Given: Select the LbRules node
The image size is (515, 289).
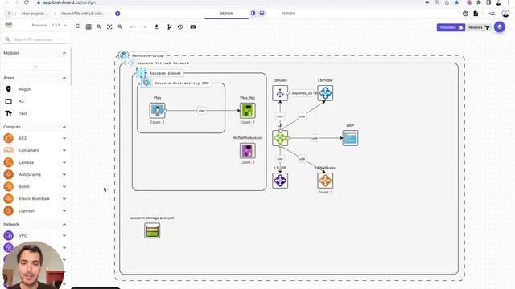Looking at the screenshot, I should (x=280, y=93).
